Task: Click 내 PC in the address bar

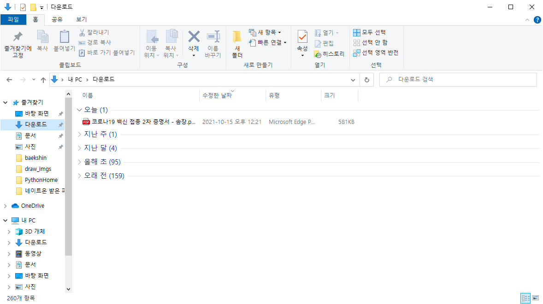Action: 75,80
